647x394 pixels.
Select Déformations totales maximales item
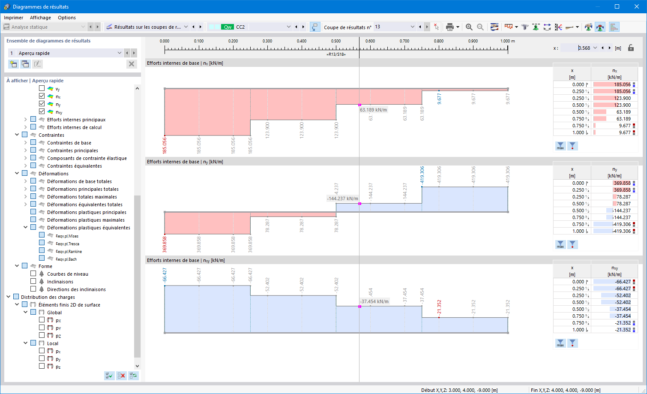pyautogui.click(x=82, y=197)
